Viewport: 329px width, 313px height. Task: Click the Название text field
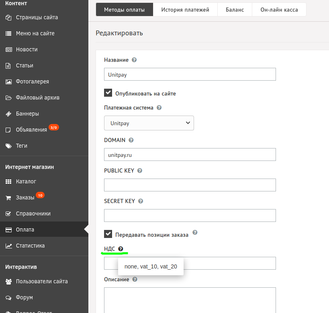190,74
